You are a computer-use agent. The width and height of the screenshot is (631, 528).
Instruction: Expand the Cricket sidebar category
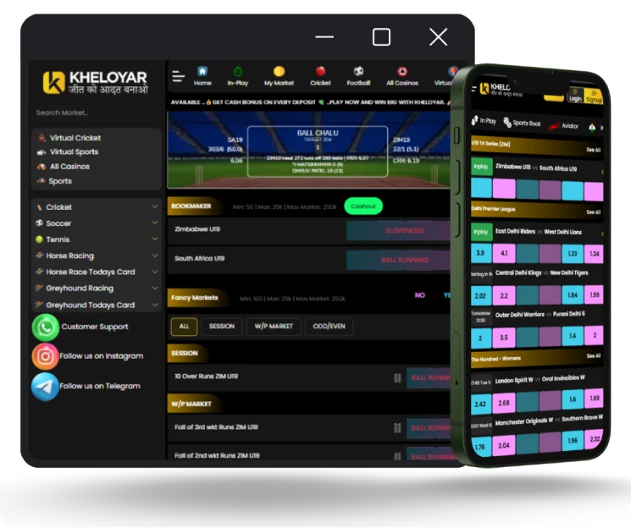click(x=155, y=206)
